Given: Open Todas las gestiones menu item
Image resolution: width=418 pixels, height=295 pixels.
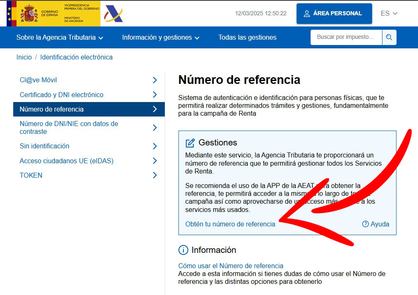Looking at the screenshot, I should coord(247,38).
